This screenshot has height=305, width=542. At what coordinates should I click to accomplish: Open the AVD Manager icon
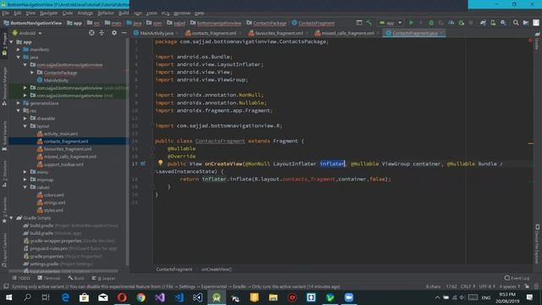coord(493,23)
